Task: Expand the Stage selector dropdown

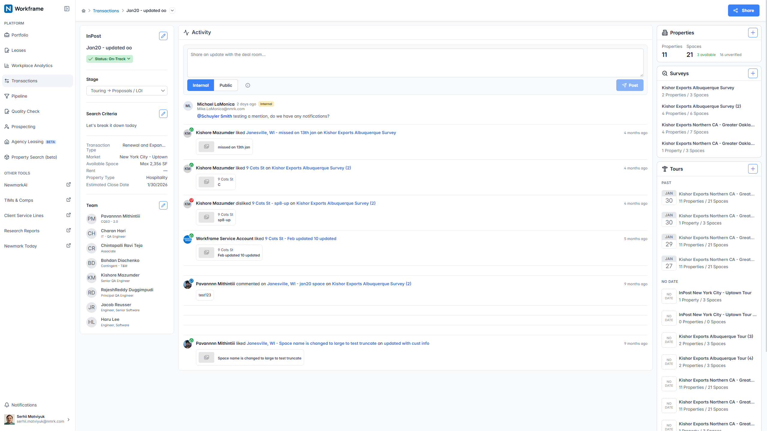Action: point(127,91)
